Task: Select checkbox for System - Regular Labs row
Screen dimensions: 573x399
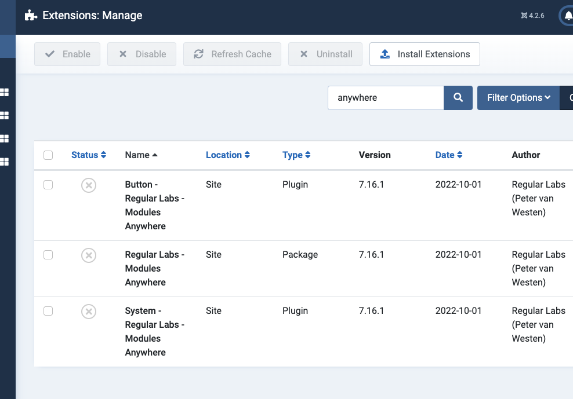Action: tap(48, 311)
